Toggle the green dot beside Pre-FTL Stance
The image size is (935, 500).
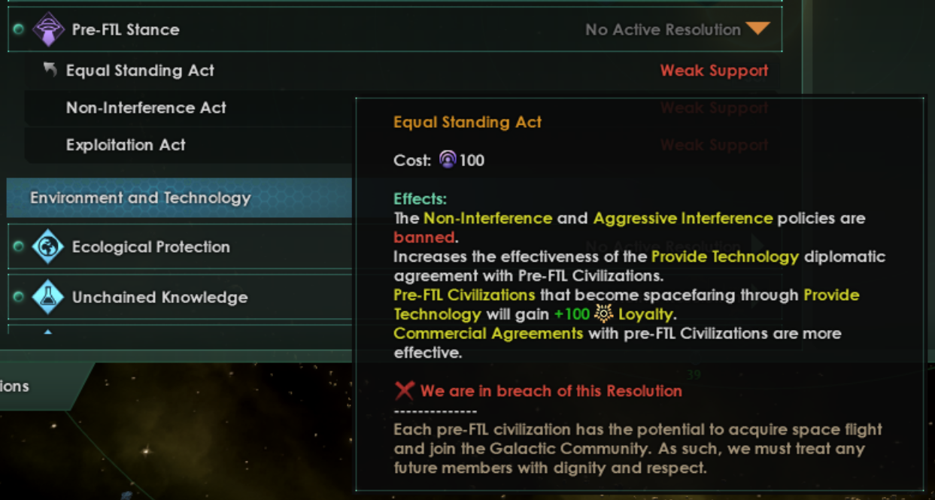[19, 29]
